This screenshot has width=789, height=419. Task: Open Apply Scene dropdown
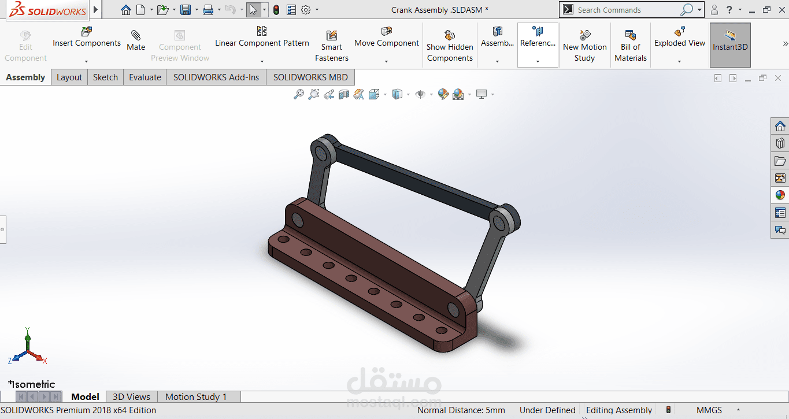(458, 94)
